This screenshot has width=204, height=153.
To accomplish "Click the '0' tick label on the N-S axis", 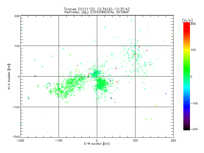I will coord(19,76).
